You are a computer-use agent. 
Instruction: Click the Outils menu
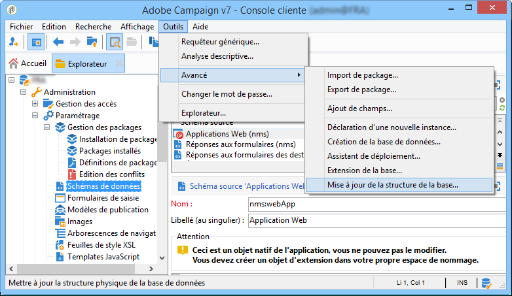(x=174, y=26)
